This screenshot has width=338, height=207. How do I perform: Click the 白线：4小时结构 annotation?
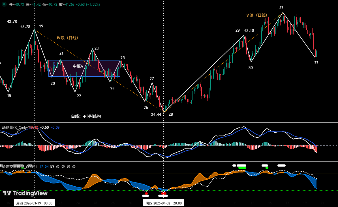pos(86,116)
